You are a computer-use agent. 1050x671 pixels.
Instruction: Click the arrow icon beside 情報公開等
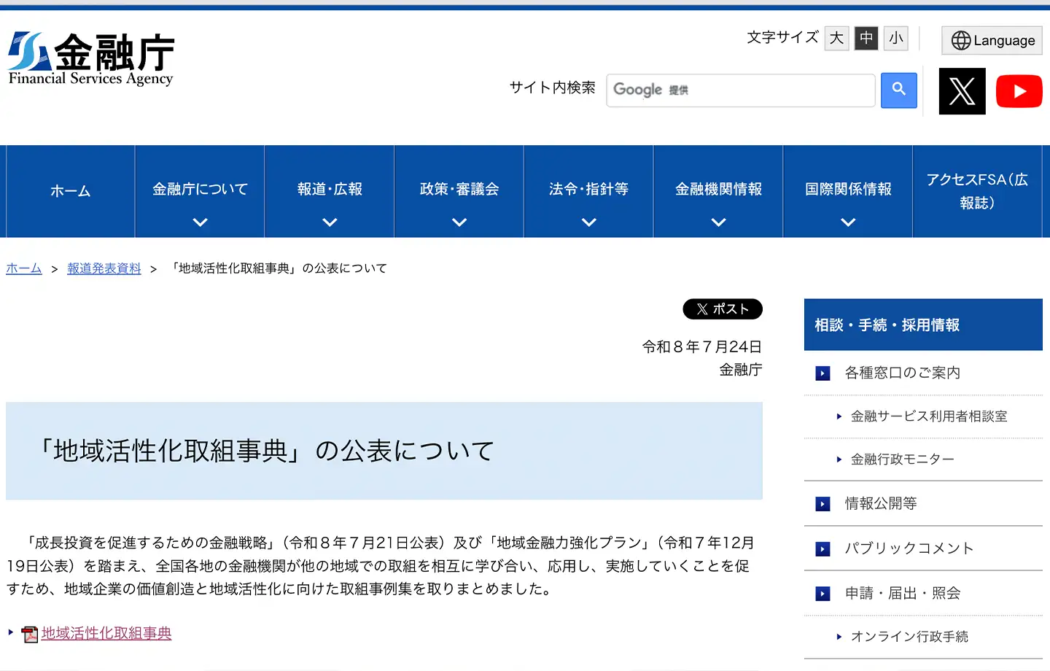tap(822, 504)
